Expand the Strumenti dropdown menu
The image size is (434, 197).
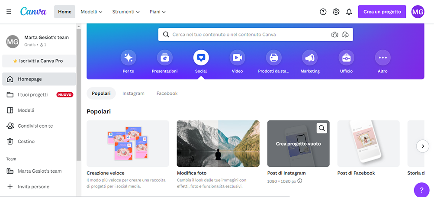click(x=126, y=12)
